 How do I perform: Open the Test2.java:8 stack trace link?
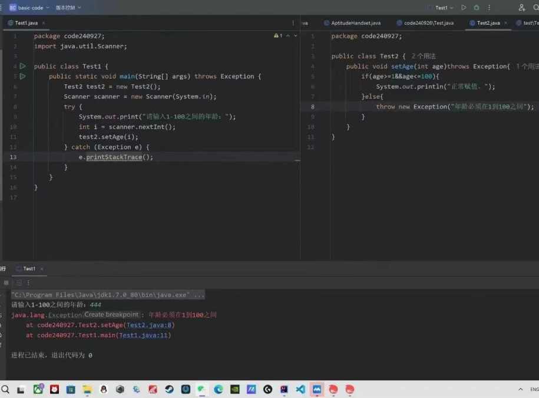[149, 325]
